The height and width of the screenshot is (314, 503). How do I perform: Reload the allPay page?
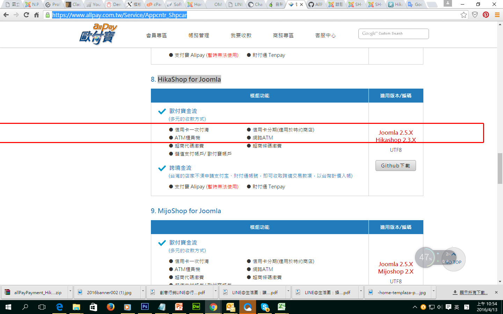click(26, 15)
